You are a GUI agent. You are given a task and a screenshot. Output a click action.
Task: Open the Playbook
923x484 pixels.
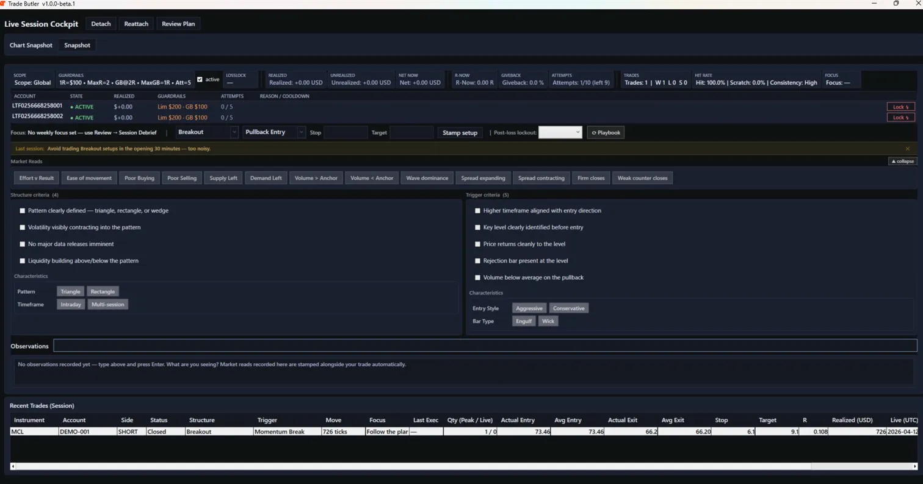click(606, 132)
